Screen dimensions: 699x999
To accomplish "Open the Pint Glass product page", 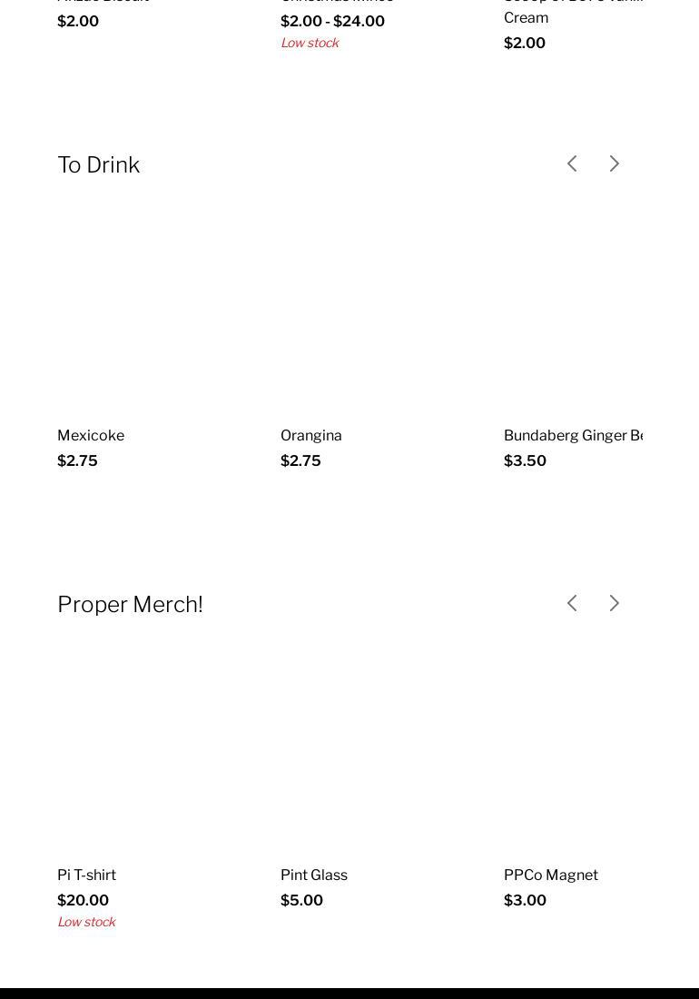I will click(314, 875).
